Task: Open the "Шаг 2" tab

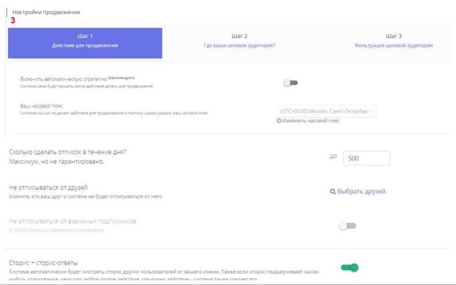Action: 240,36
